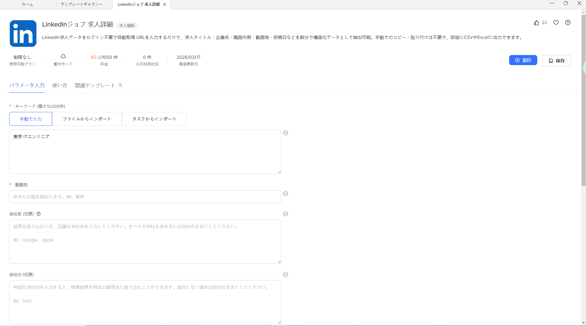Click the cloud icon under 動作モード

tap(63, 56)
